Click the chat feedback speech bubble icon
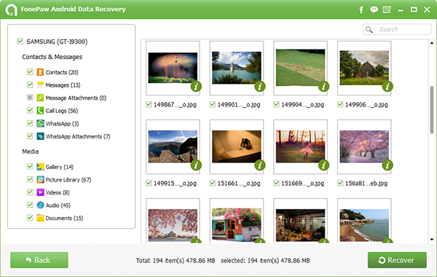Viewport: 437px width, 277px height. click(374, 9)
